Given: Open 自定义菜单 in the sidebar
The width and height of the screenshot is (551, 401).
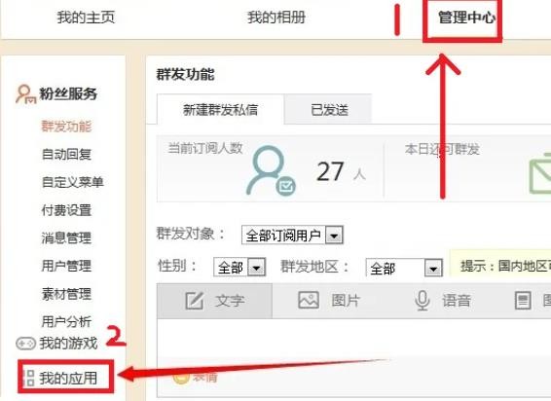Looking at the screenshot, I should 72,182.
